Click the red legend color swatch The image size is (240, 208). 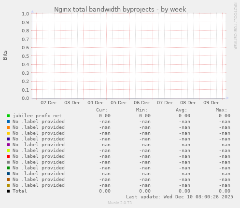coord(8,156)
